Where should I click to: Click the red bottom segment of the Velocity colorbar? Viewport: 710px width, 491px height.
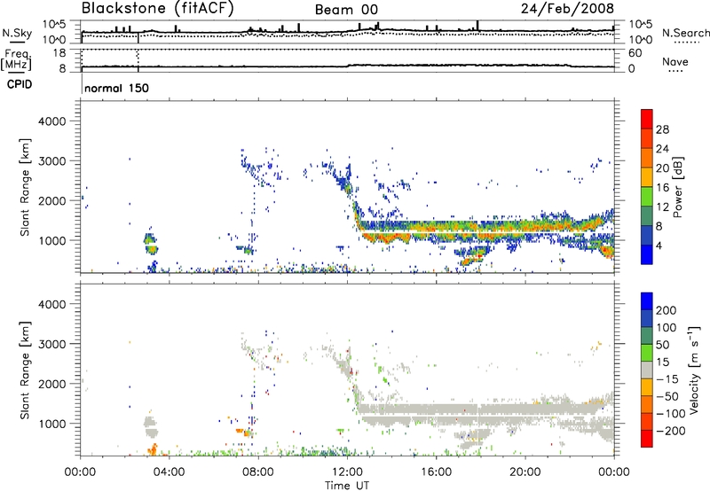647,439
